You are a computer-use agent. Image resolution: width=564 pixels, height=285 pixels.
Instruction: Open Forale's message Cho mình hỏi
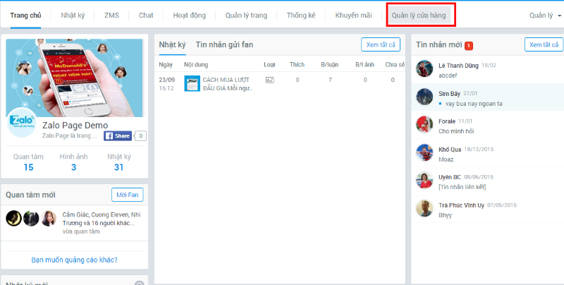click(x=456, y=131)
